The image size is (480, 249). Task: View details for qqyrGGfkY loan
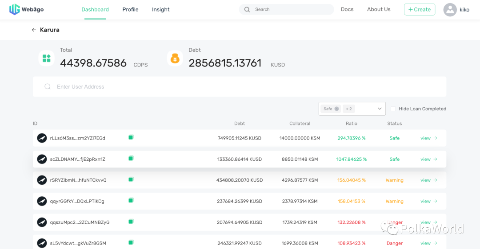428,202
